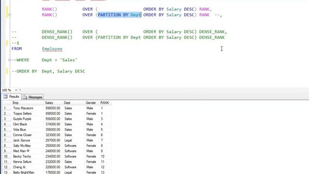Collapse the code block beside the --WHERE comment
The height and width of the screenshot is (174, 309).
click(x=10, y=60)
